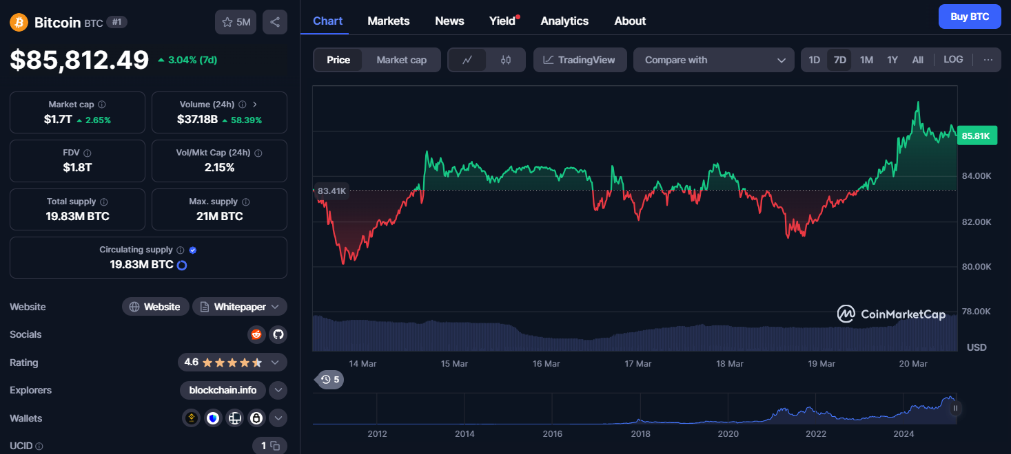Open the Markets tab
This screenshot has height=454, width=1011.
(389, 21)
